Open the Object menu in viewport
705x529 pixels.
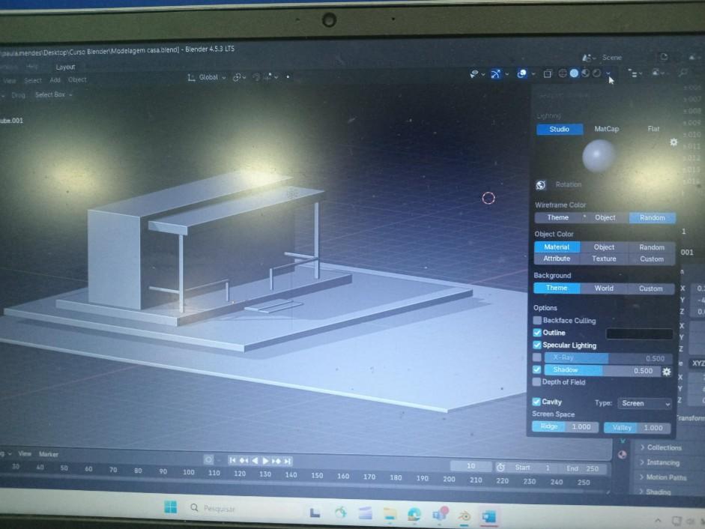[x=77, y=79]
